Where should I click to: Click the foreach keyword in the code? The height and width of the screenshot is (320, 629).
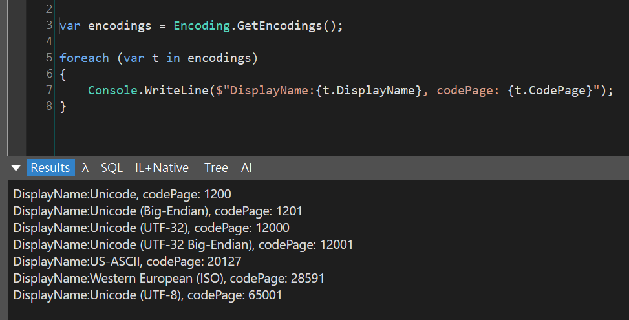click(84, 58)
